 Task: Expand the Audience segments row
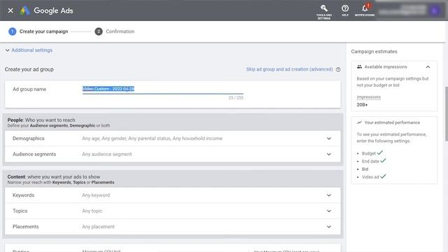coord(173,154)
